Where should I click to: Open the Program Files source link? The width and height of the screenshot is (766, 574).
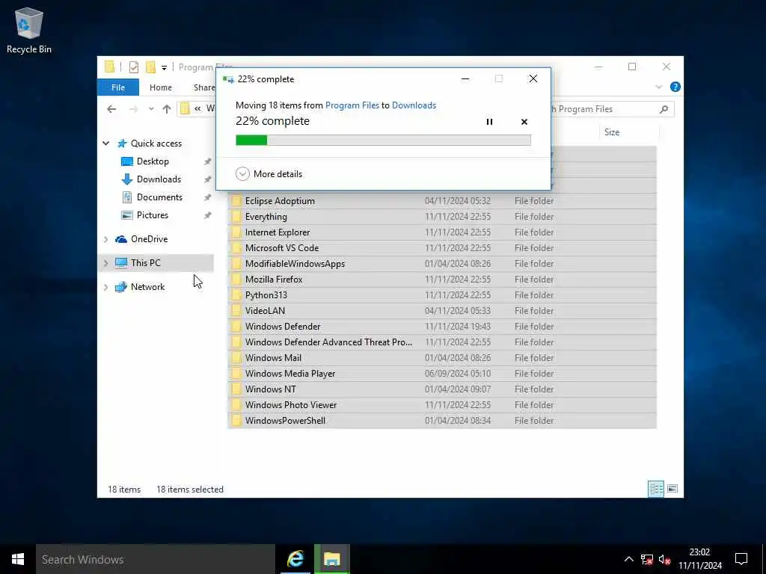(x=352, y=105)
